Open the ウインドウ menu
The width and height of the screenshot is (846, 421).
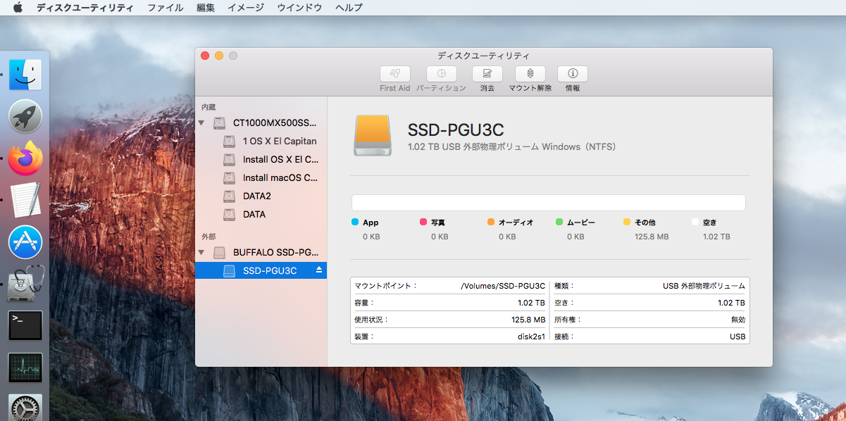click(x=299, y=8)
